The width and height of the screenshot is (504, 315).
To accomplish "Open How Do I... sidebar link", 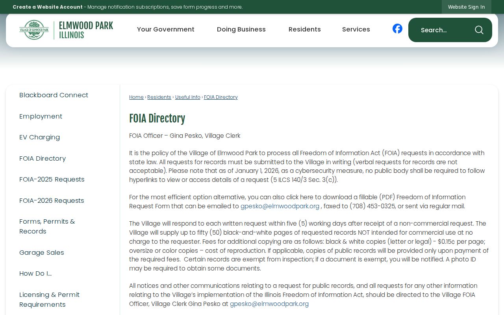I will 35,274.
